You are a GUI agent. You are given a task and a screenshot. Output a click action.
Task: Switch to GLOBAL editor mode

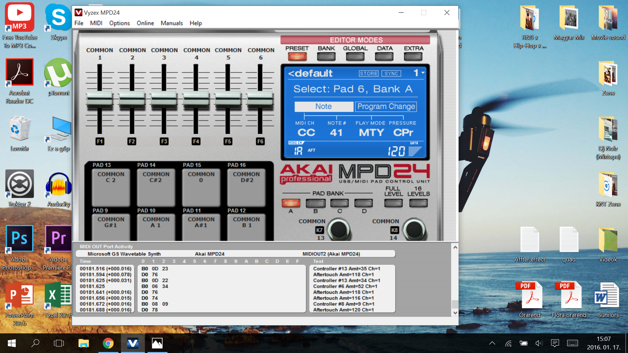point(355,56)
